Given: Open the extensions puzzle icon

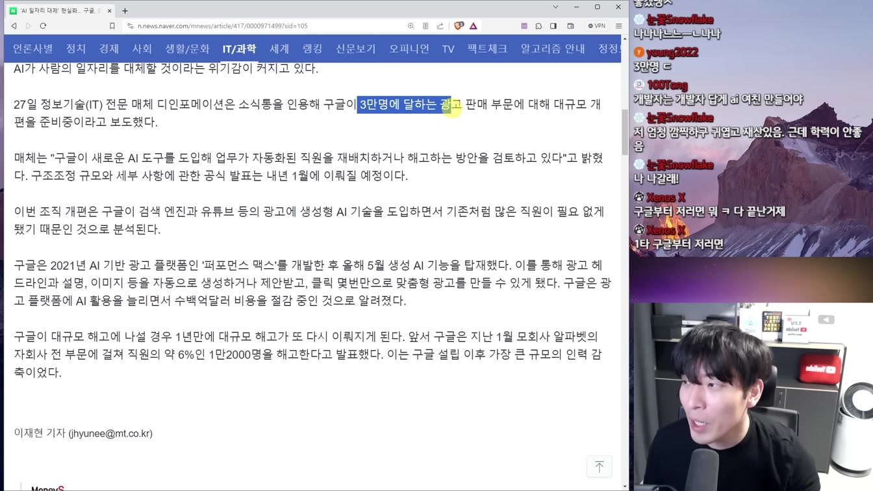Looking at the screenshot, I should (538, 26).
